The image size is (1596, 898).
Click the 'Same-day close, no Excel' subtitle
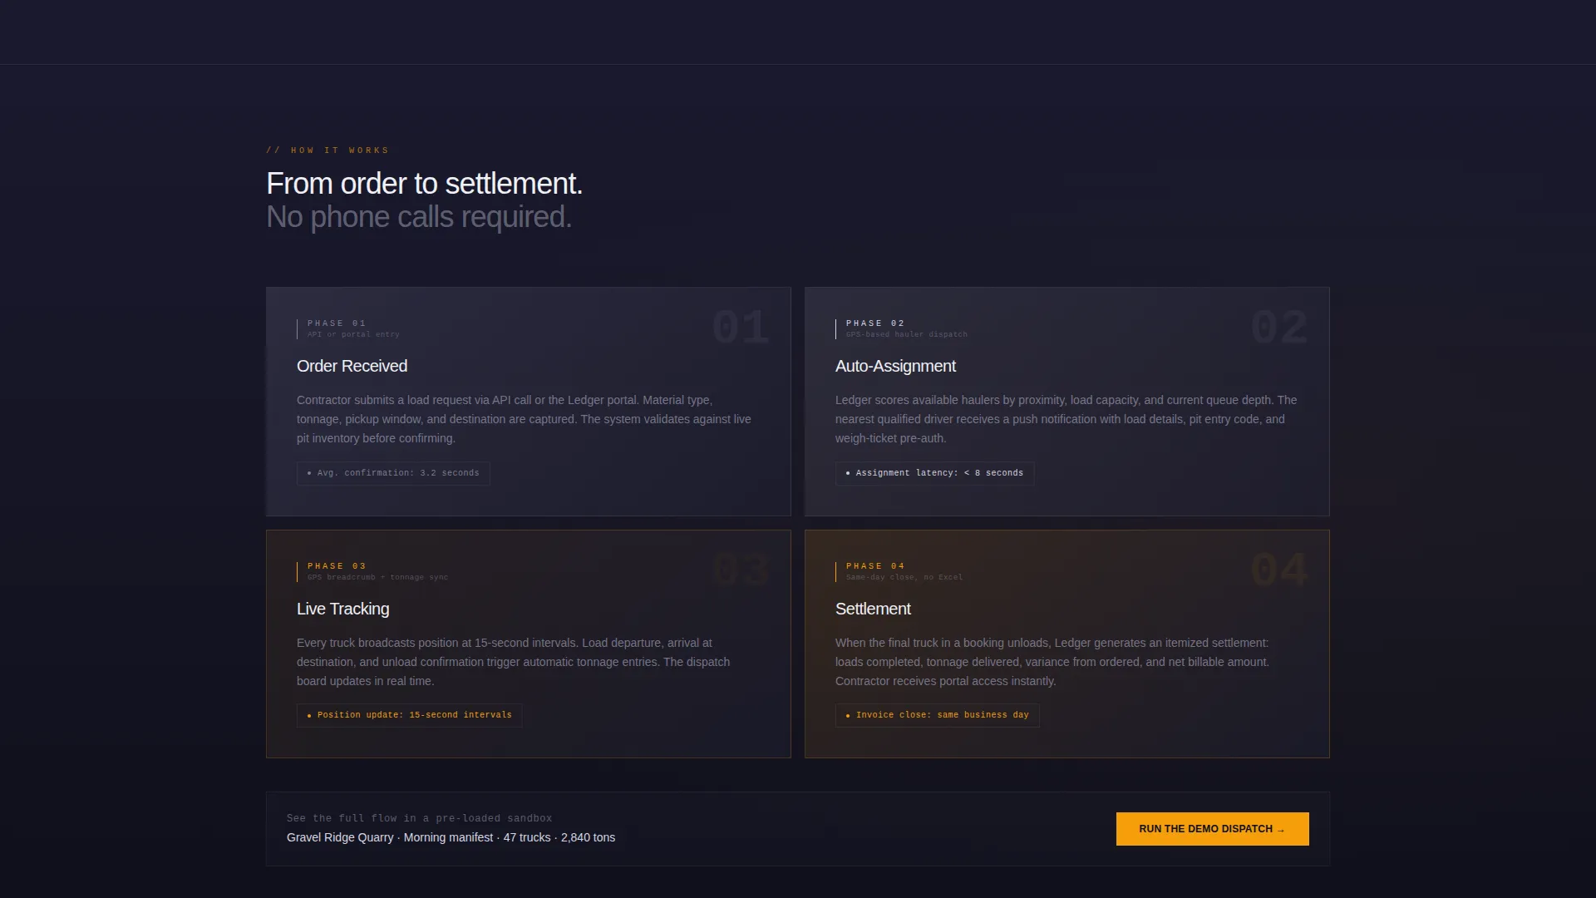(x=904, y=578)
